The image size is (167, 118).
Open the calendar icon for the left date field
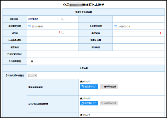tap(29, 26)
